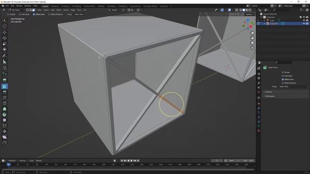
Task: Select the Edge Slide tool
Action: 4,126
